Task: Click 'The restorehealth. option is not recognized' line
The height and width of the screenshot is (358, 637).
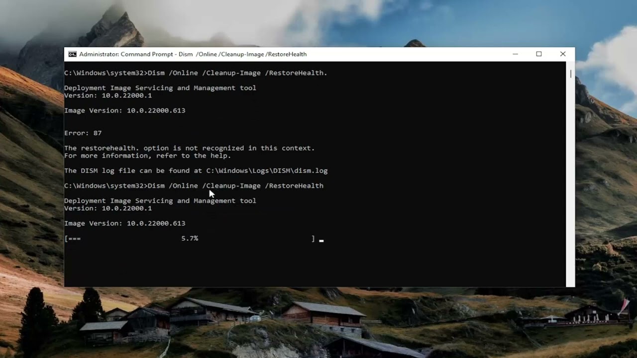Action: [x=189, y=148]
